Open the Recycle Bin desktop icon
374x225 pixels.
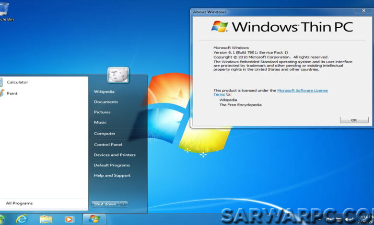pos(5,11)
